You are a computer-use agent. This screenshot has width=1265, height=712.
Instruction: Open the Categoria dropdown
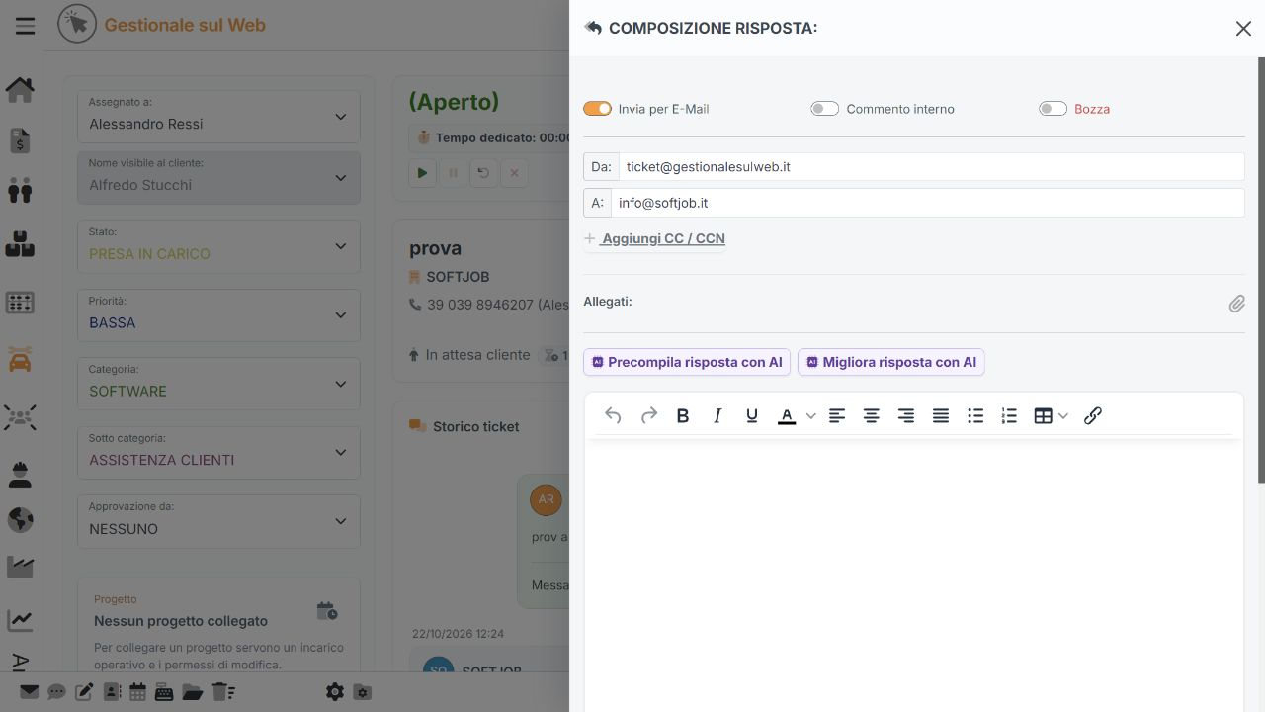[x=218, y=384]
